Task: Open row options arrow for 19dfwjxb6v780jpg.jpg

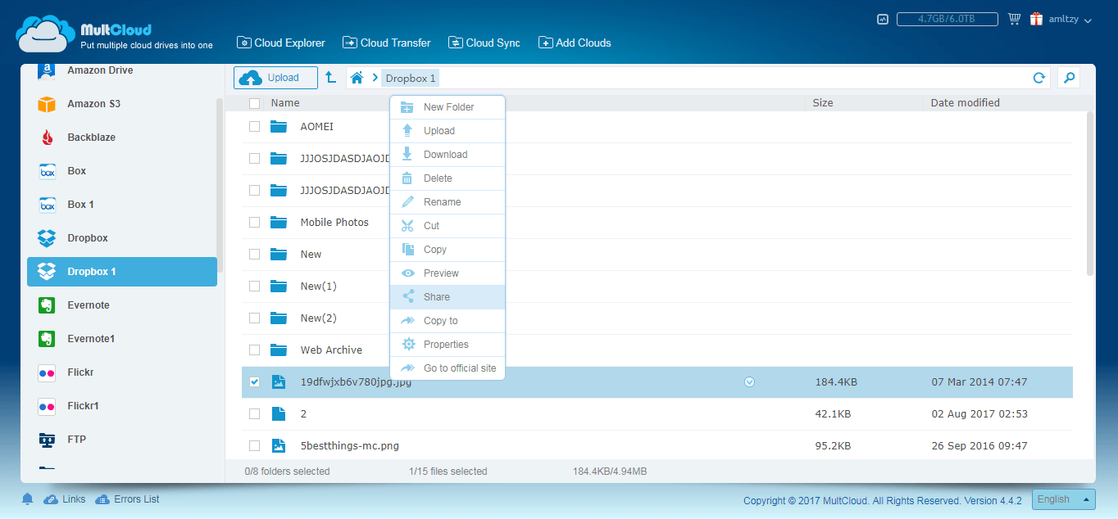Action: coord(749,382)
